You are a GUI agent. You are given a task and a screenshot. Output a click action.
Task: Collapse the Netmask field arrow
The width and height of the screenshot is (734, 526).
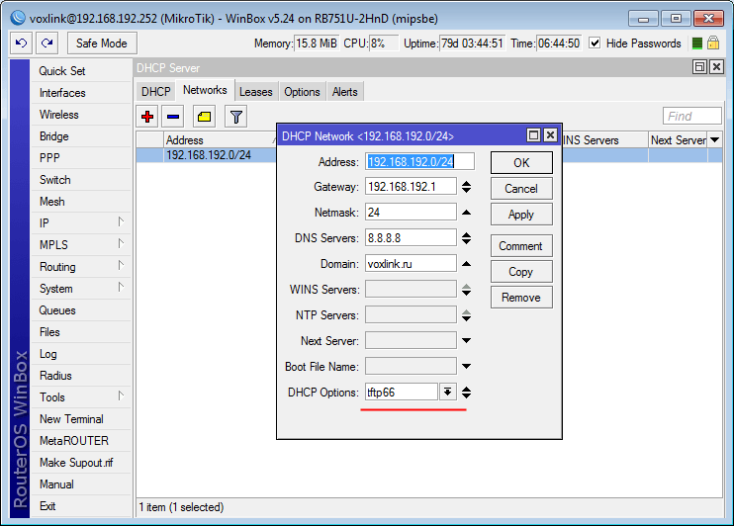point(466,213)
